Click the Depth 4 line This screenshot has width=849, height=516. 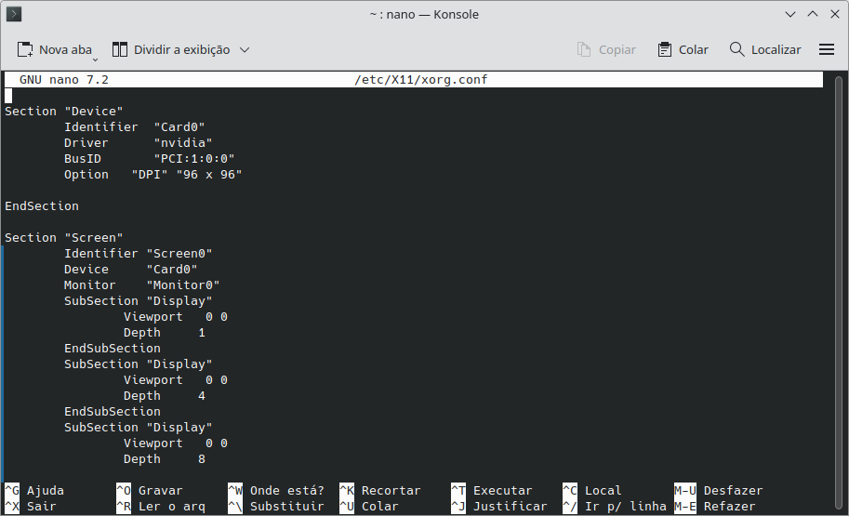164,395
